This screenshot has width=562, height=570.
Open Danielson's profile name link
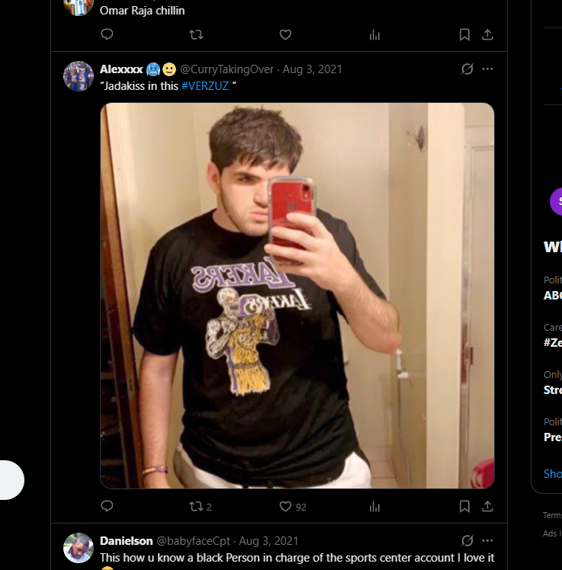coord(127,541)
